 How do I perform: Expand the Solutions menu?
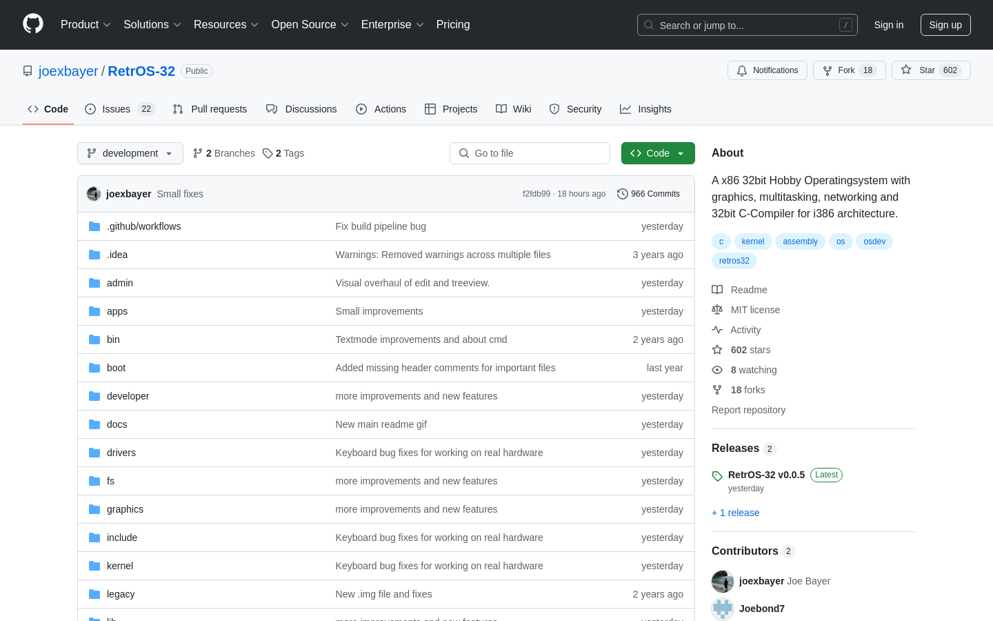click(152, 25)
